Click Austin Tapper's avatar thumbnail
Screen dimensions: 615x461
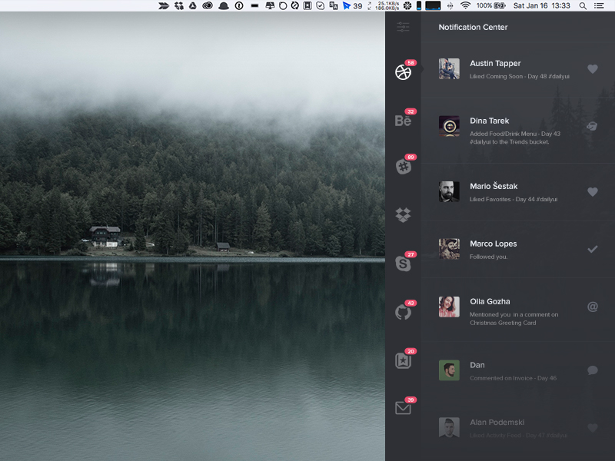449,69
